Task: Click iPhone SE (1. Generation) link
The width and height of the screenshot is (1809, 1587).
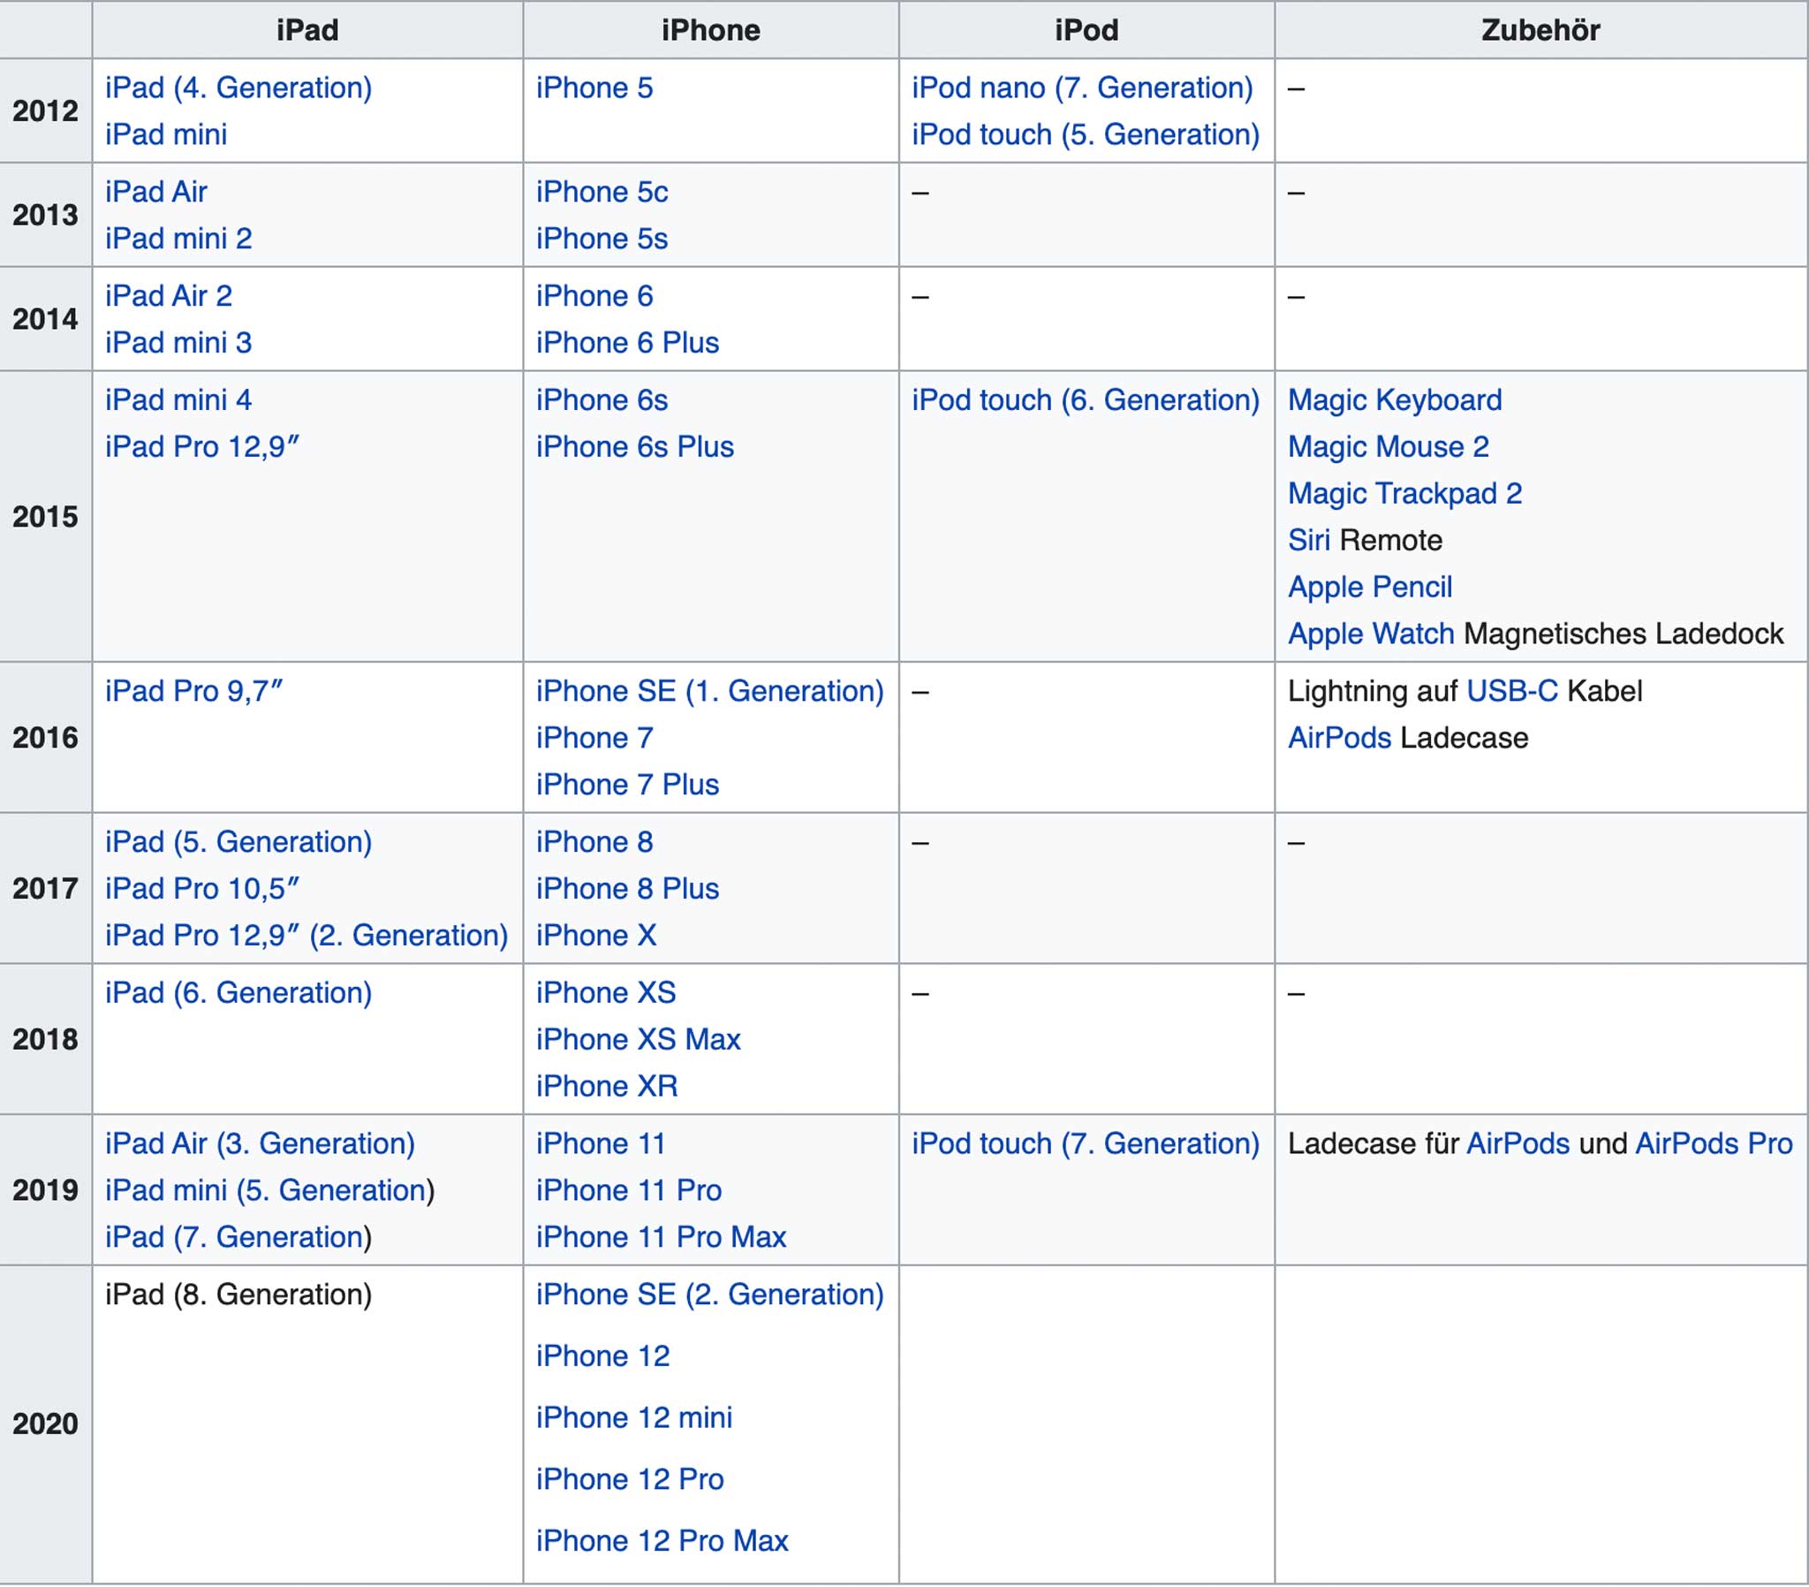Action: pos(709,692)
